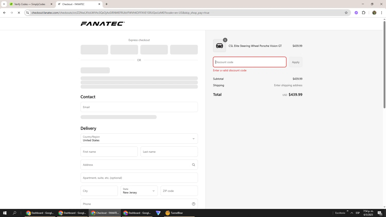Image resolution: width=386 pixels, height=217 pixels.
Task: Open the browser extensions menu
Action: [x=364, y=13]
